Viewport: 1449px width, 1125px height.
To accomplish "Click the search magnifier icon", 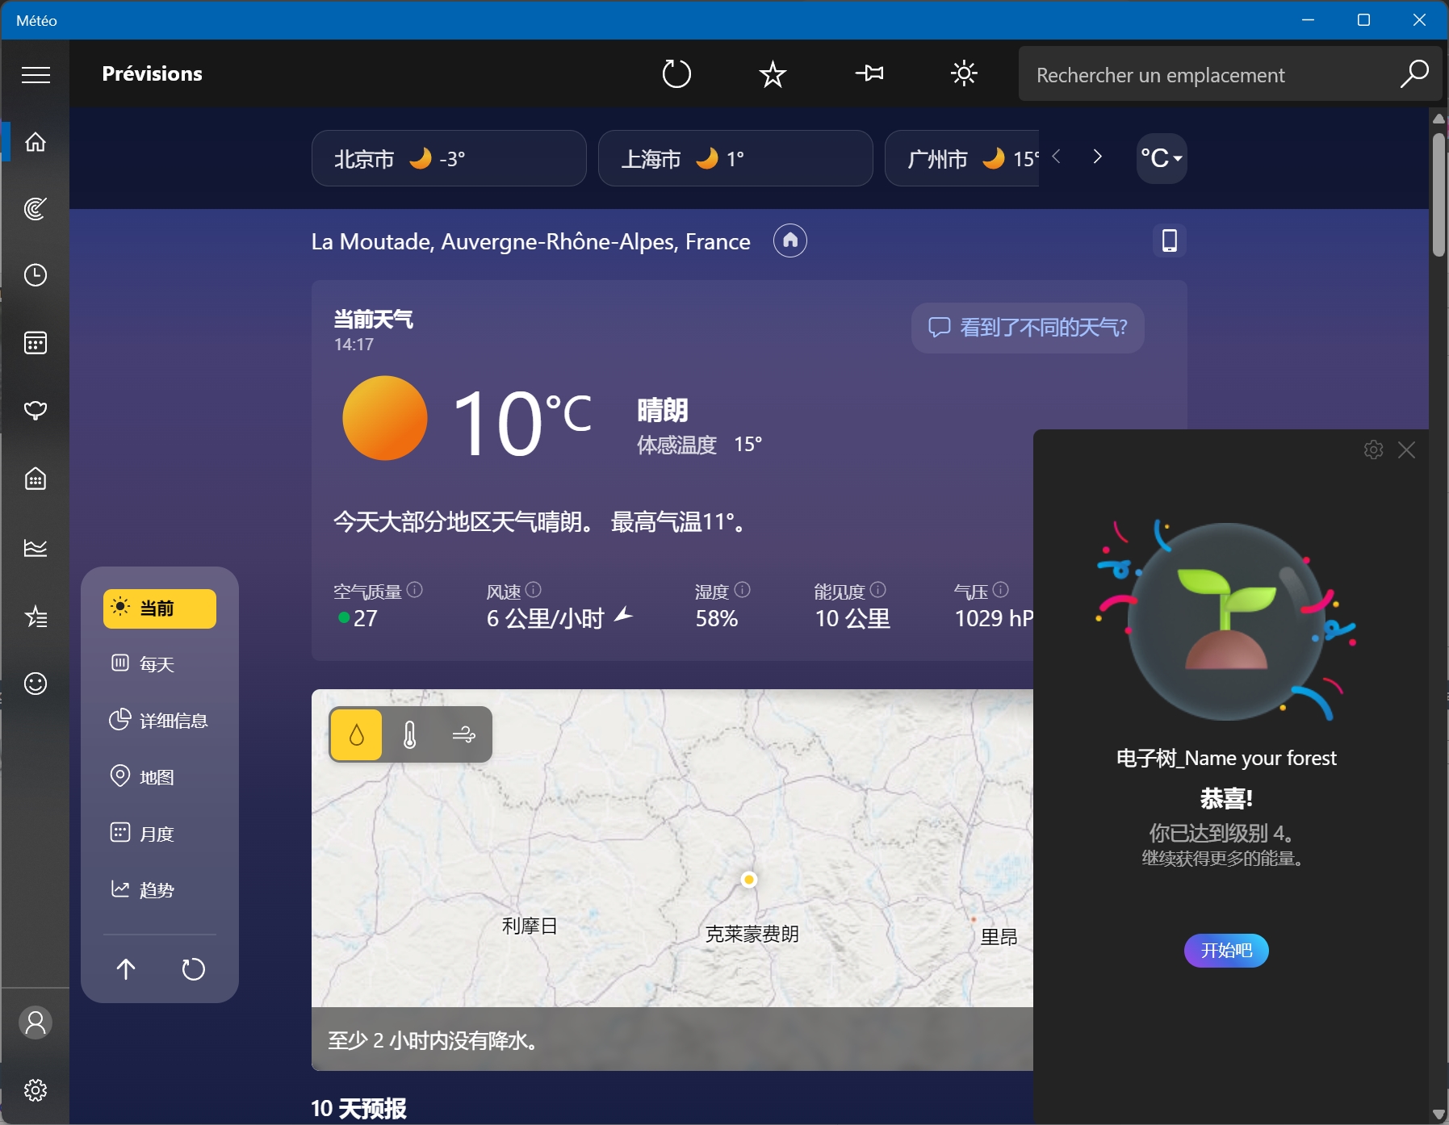I will click(x=1414, y=74).
